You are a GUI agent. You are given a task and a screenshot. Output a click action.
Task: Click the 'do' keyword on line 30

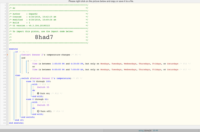click(34, 90)
